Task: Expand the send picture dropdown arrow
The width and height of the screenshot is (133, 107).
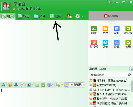Action: [x=32, y=85]
